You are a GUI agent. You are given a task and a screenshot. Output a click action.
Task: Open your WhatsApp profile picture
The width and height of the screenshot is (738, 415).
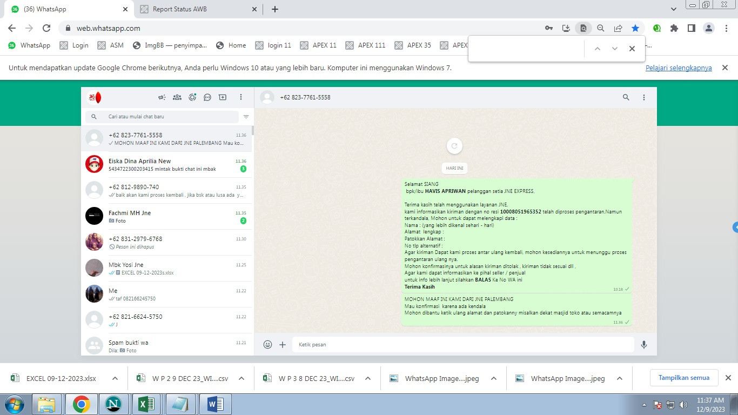pos(94,97)
